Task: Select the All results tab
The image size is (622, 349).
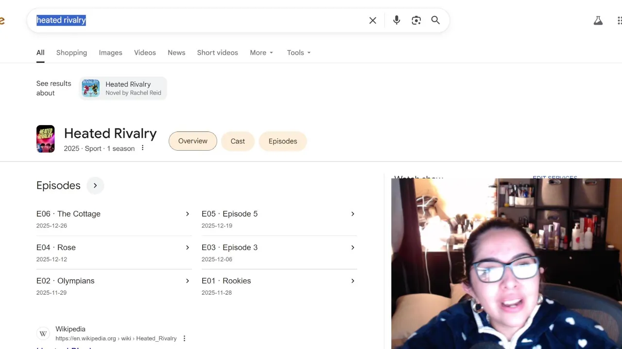Action: pyautogui.click(x=40, y=53)
